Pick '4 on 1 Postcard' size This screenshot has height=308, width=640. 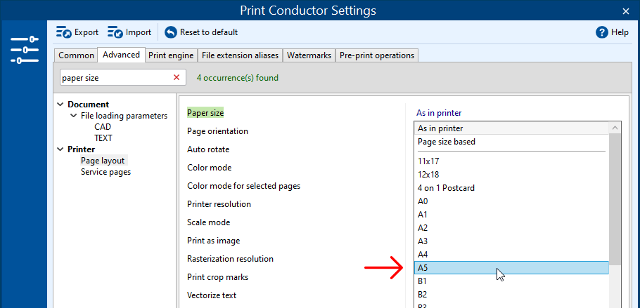[511, 188]
